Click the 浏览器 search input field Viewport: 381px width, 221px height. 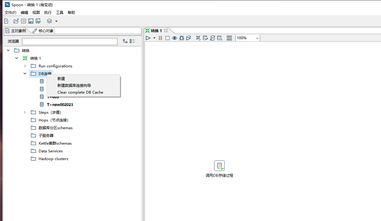[70, 41]
